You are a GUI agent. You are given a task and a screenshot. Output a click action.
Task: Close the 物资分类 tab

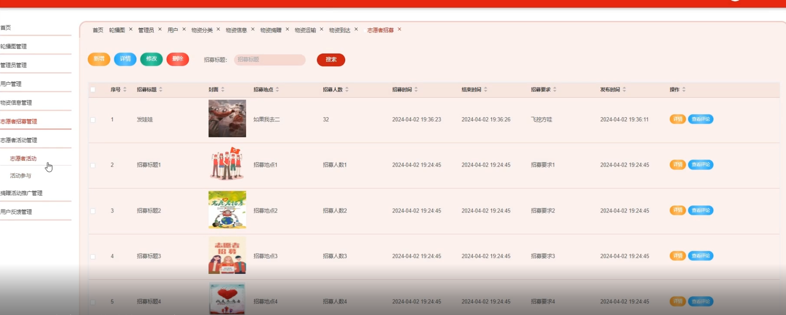point(218,29)
